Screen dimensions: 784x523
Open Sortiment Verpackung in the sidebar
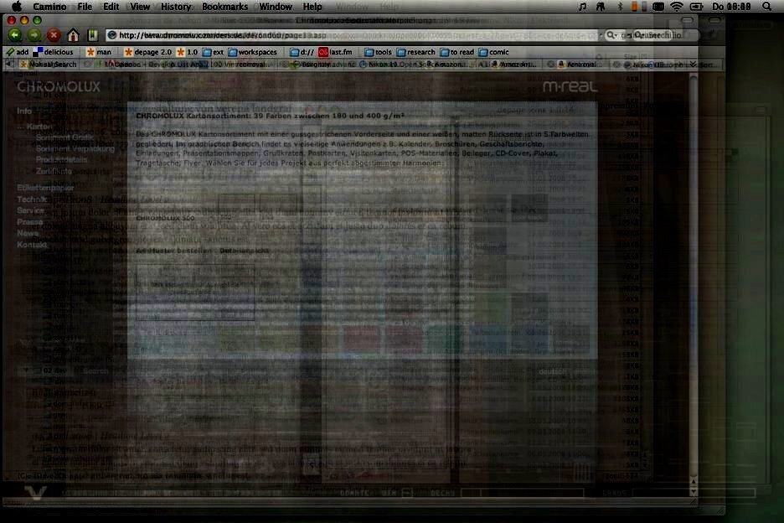(x=75, y=148)
